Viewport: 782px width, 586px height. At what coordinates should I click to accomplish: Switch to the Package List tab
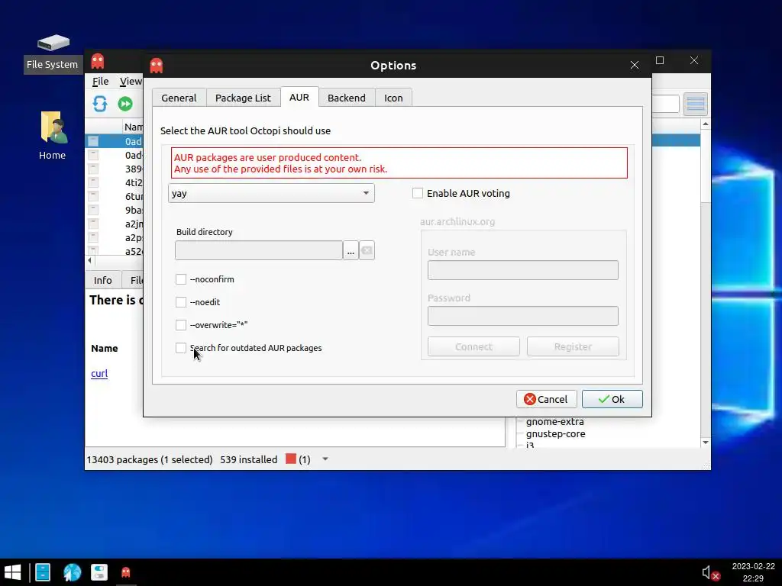(243, 98)
